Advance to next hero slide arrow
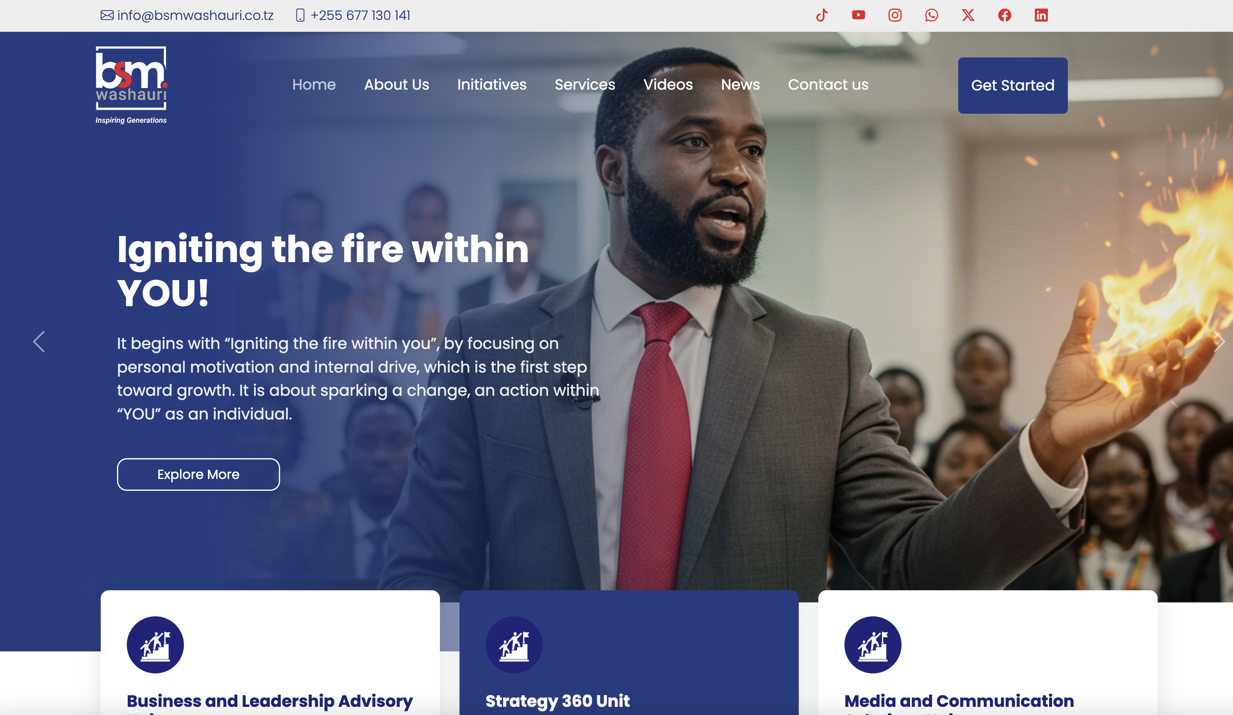This screenshot has width=1233, height=715. (1219, 341)
